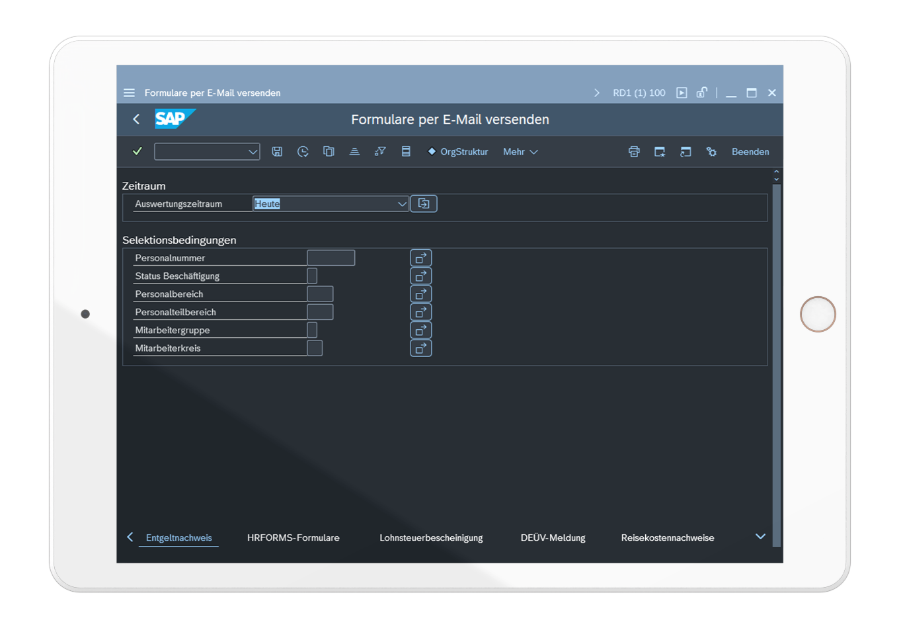
Task: Open the DEÜV-Meldung tab
Action: click(x=553, y=537)
